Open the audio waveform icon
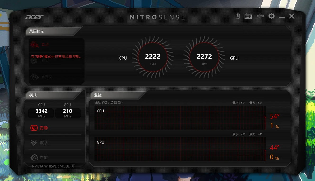Image resolution: width=315 pixels, height=181 pixels. click(x=260, y=16)
